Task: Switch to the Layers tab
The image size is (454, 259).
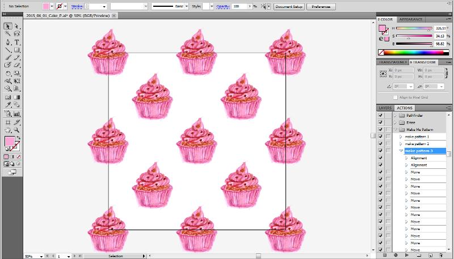Action: (385, 108)
